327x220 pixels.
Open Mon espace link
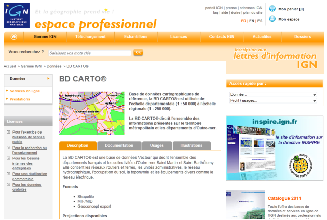coord(289,19)
